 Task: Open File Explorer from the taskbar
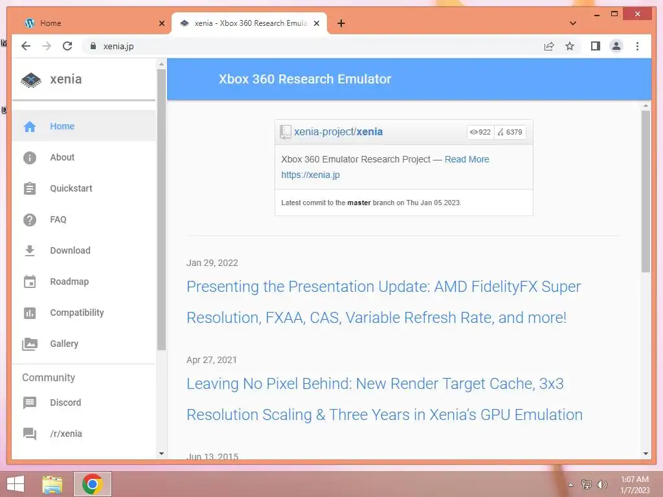click(52, 485)
